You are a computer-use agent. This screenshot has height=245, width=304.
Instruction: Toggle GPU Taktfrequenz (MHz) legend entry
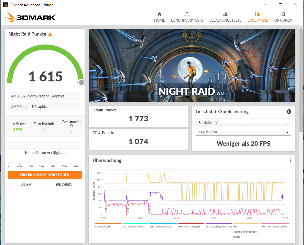[x=274, y=225]
